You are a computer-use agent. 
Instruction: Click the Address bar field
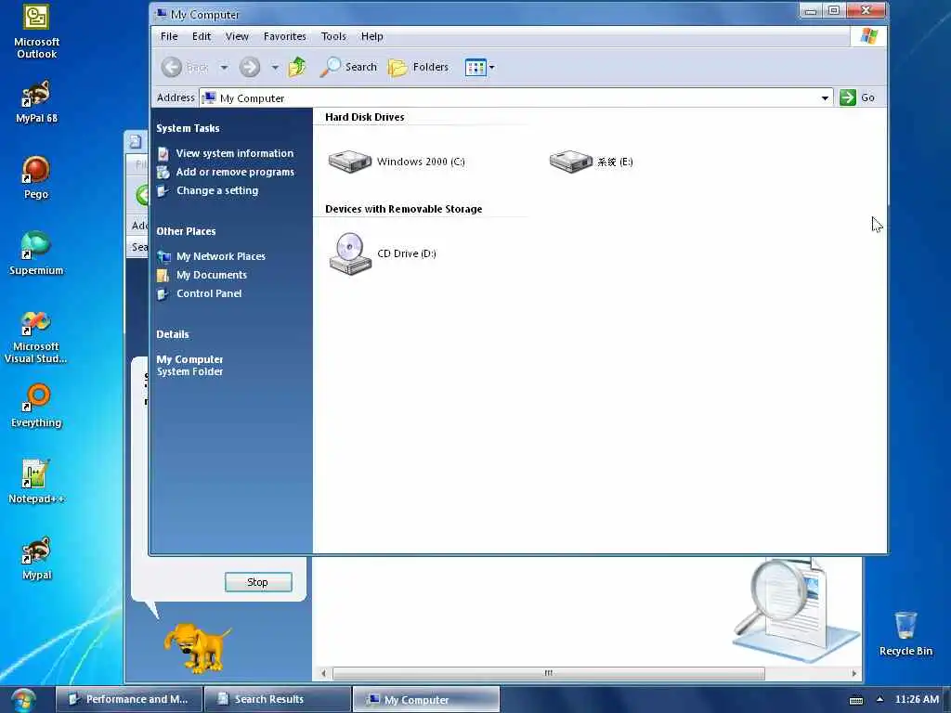pyautogui.click(x=515, y=97)
